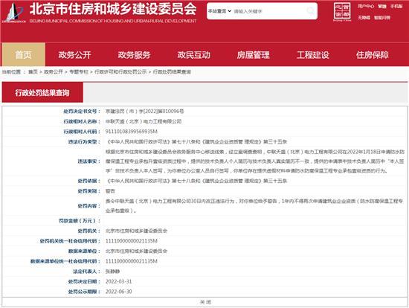
Task: Click the 处罚类别 value 警告
Action: [x=110, y=191]
